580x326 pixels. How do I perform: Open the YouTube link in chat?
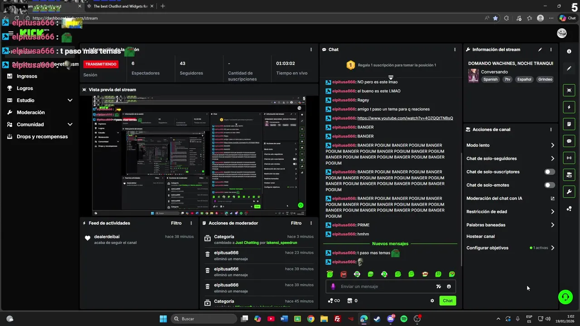[x=405, y=118]
